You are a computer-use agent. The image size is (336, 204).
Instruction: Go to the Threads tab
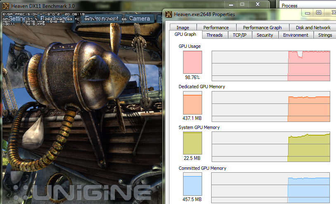pyautogui.click(x=214, y=35)
